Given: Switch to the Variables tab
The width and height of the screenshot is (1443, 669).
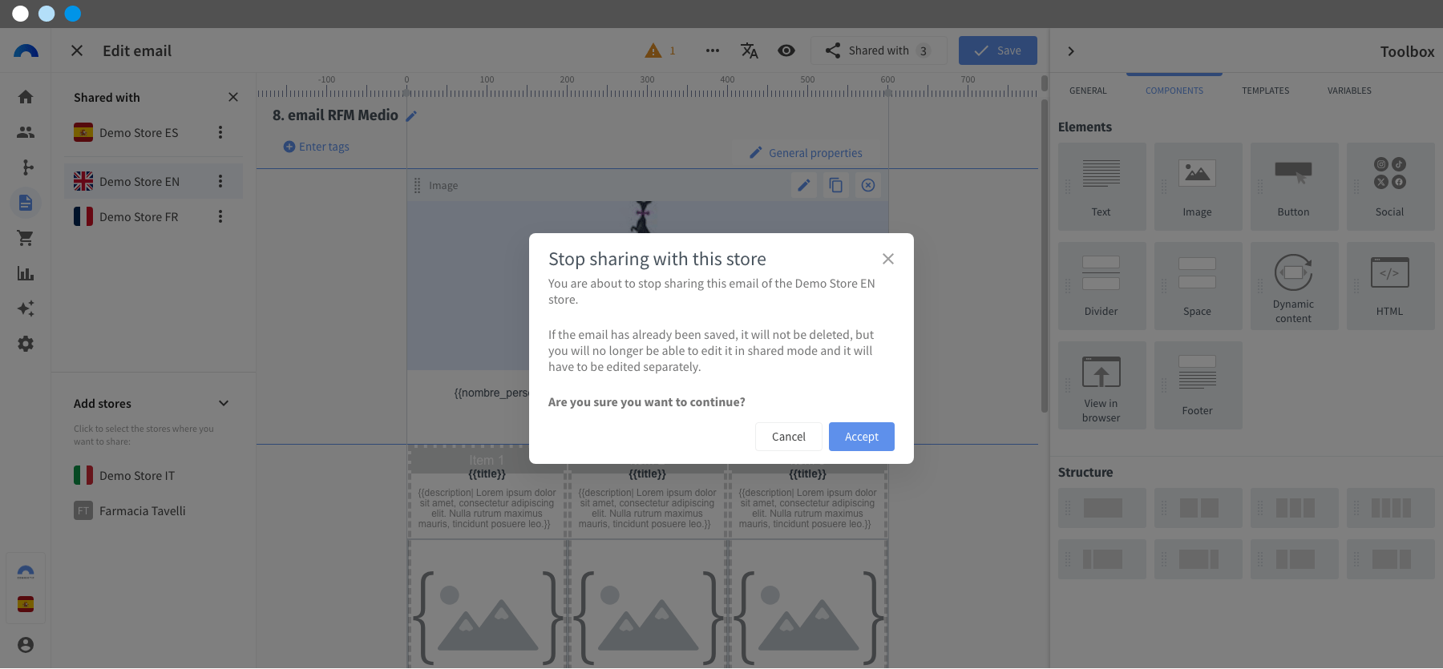Looking at the screenshot, I should [x=1348, y=91].
